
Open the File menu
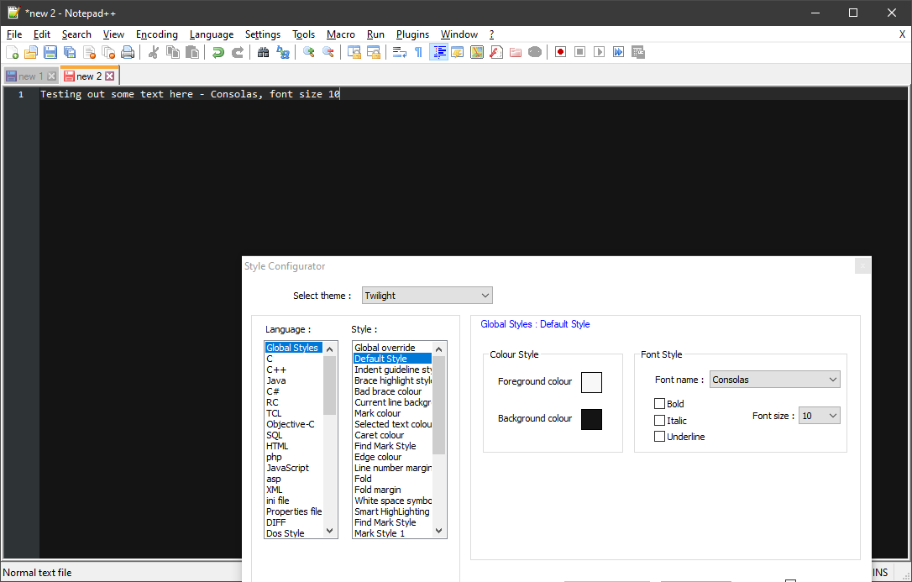14,34
